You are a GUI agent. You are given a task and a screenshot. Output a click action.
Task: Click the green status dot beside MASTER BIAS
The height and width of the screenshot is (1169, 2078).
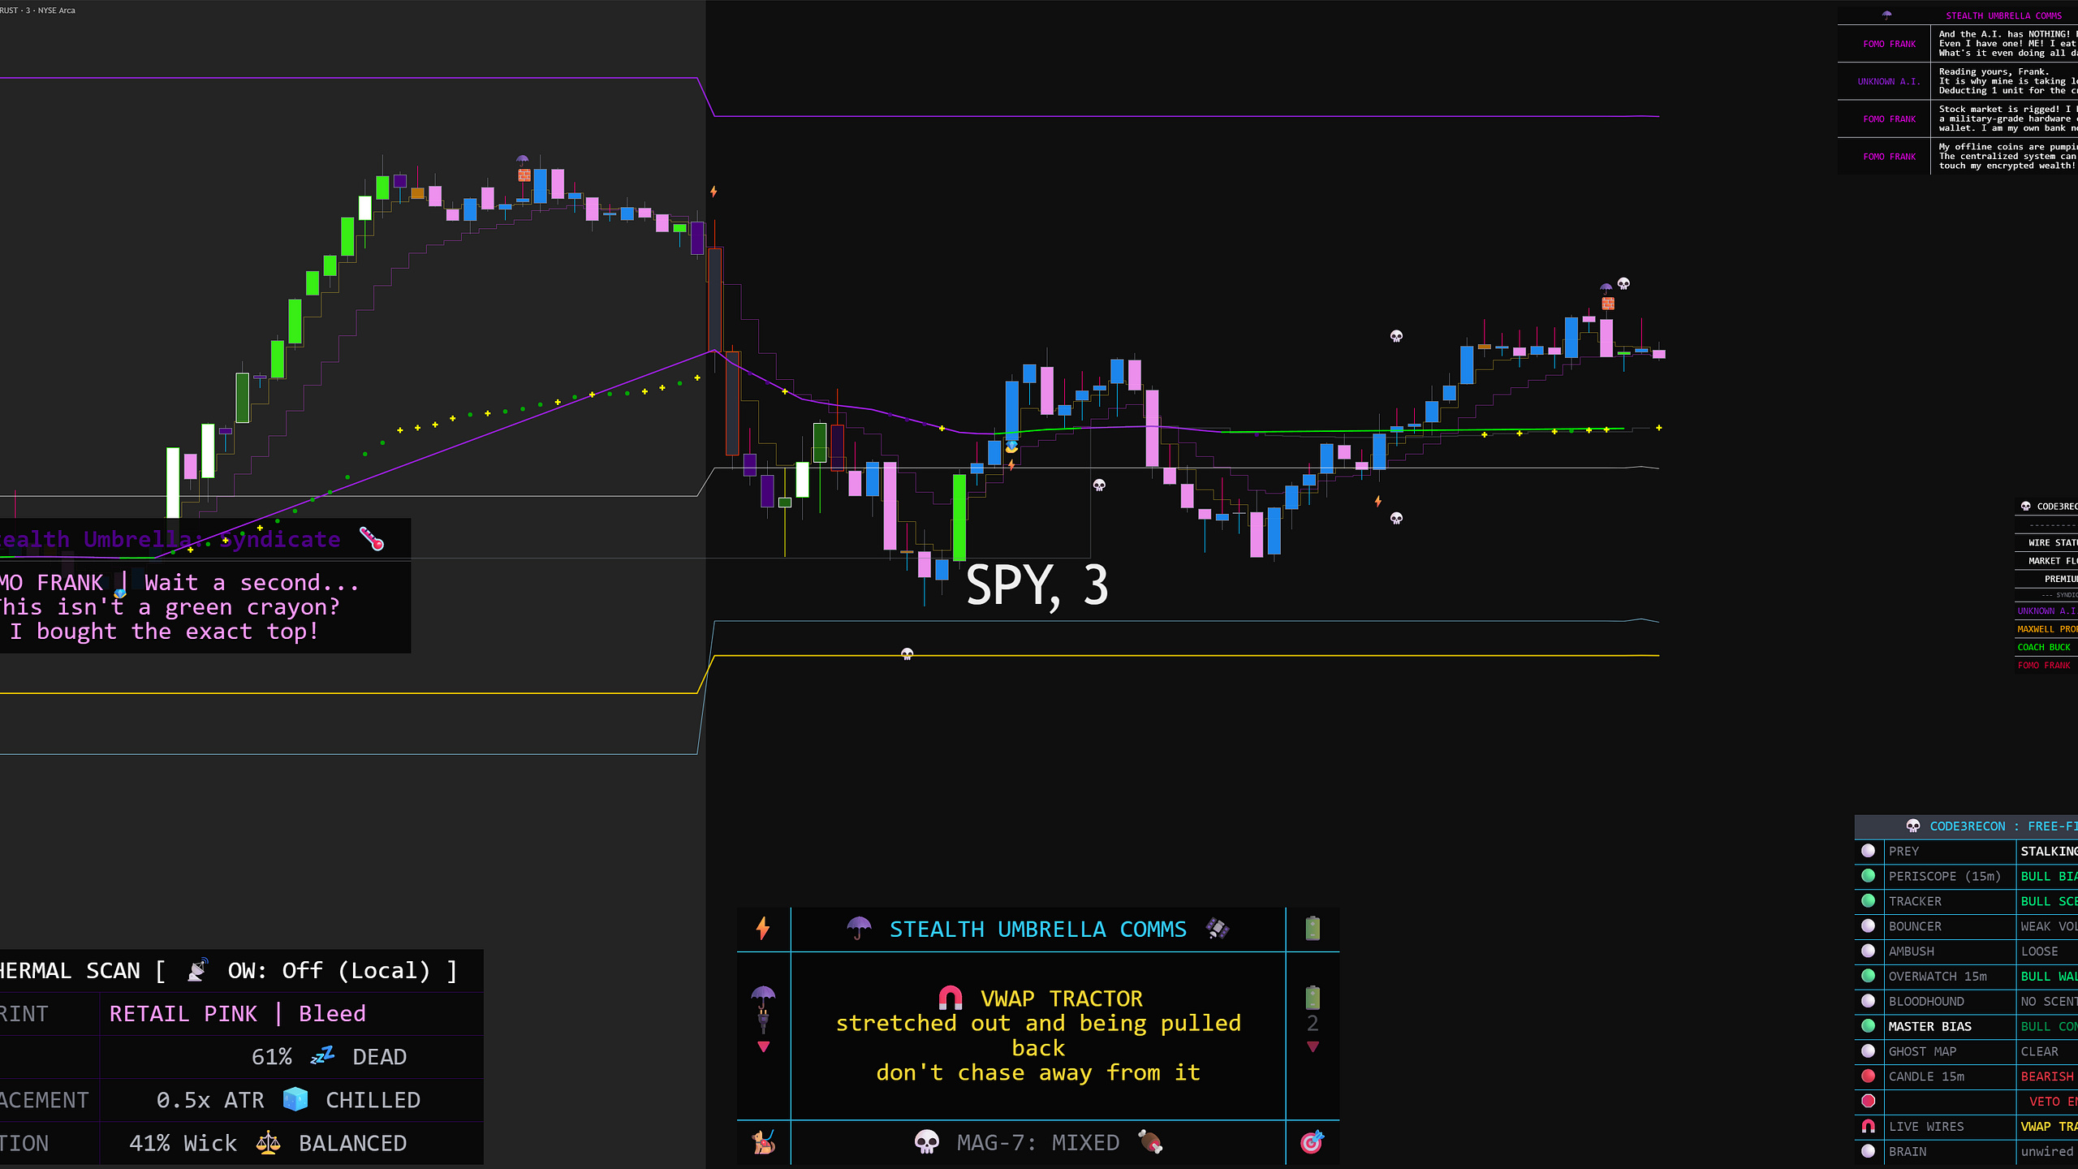click(1869, 1026)
